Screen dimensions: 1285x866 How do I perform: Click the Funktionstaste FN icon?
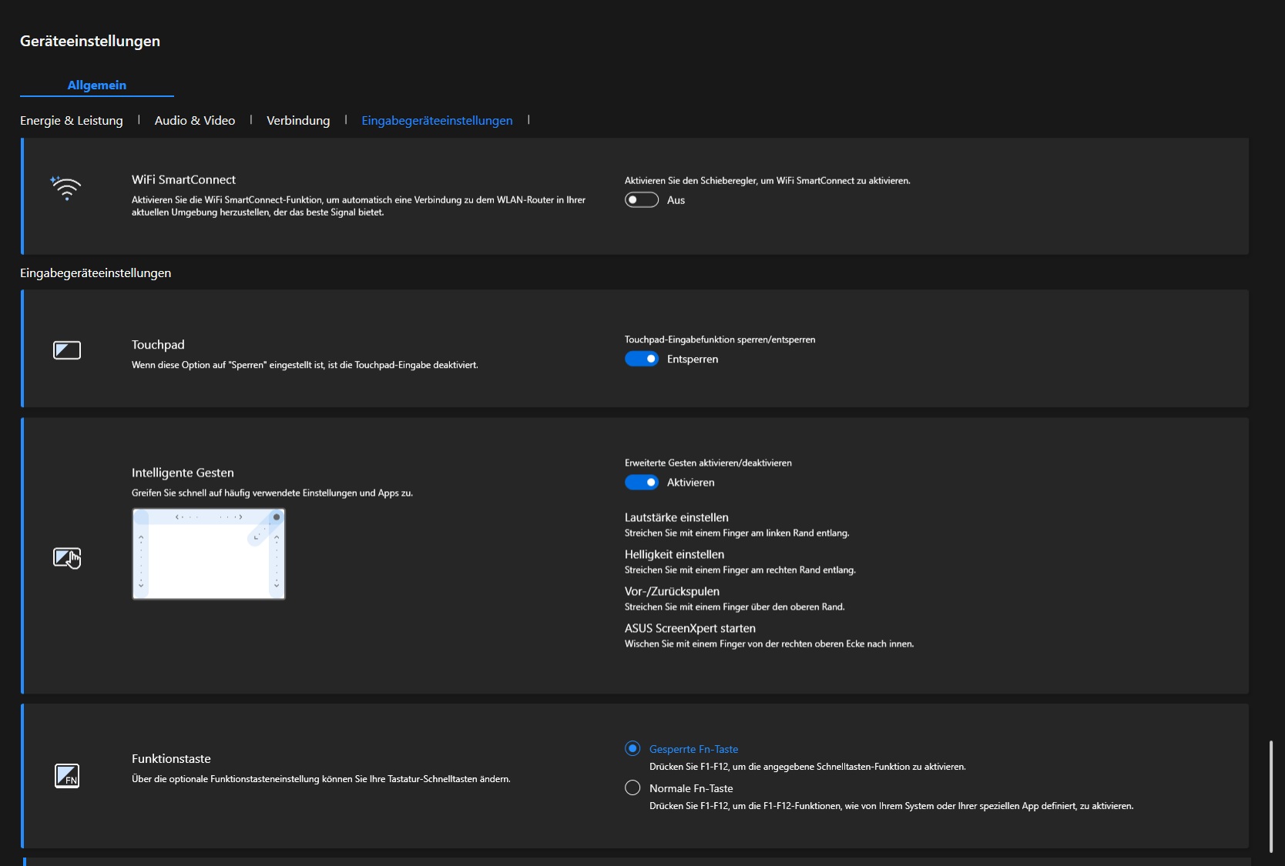point(67,775)
